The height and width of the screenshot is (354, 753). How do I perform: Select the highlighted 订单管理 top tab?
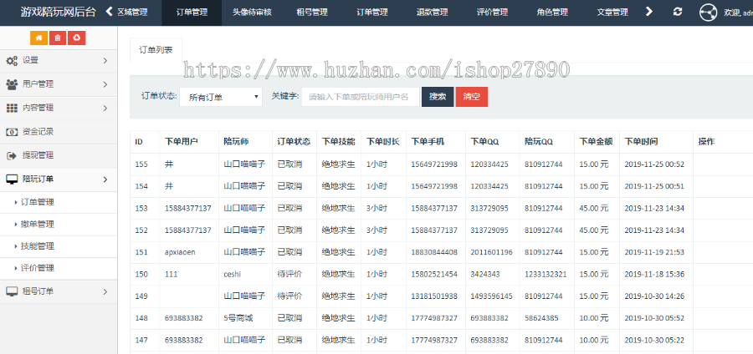click(192, 13)
